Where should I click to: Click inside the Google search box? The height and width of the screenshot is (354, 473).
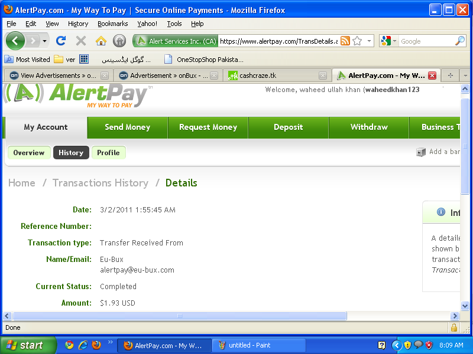coord(426,41)
